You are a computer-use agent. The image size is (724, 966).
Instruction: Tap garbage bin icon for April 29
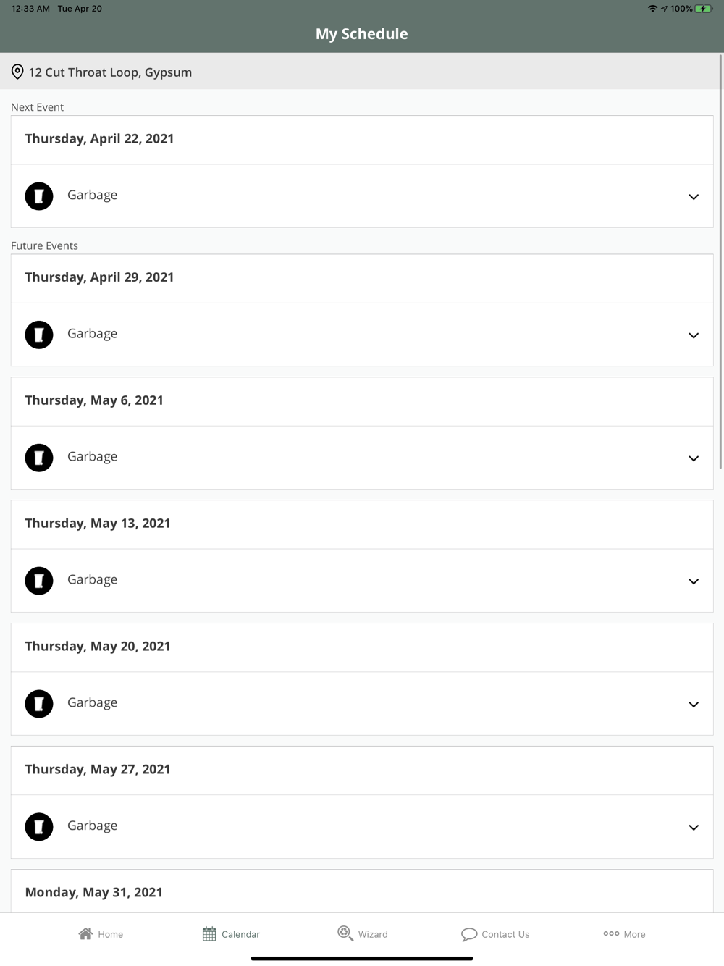click(x=39, y=335)
